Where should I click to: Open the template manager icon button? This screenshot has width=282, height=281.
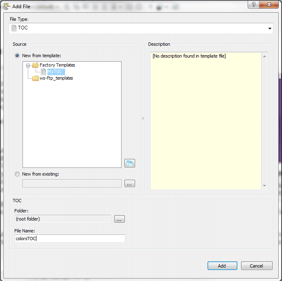tap(129, 163)
